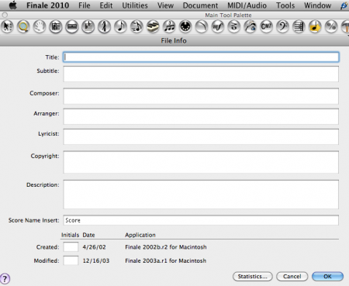
Task: Pick the Measure tool
Action: 72,26
